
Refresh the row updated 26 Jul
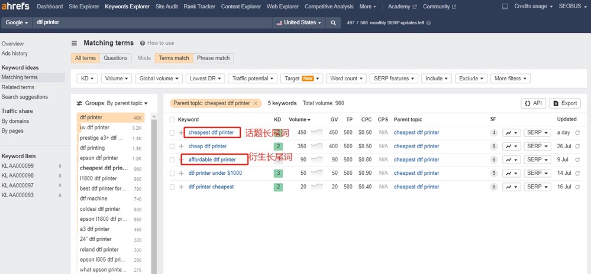click(x=577, y=146)
